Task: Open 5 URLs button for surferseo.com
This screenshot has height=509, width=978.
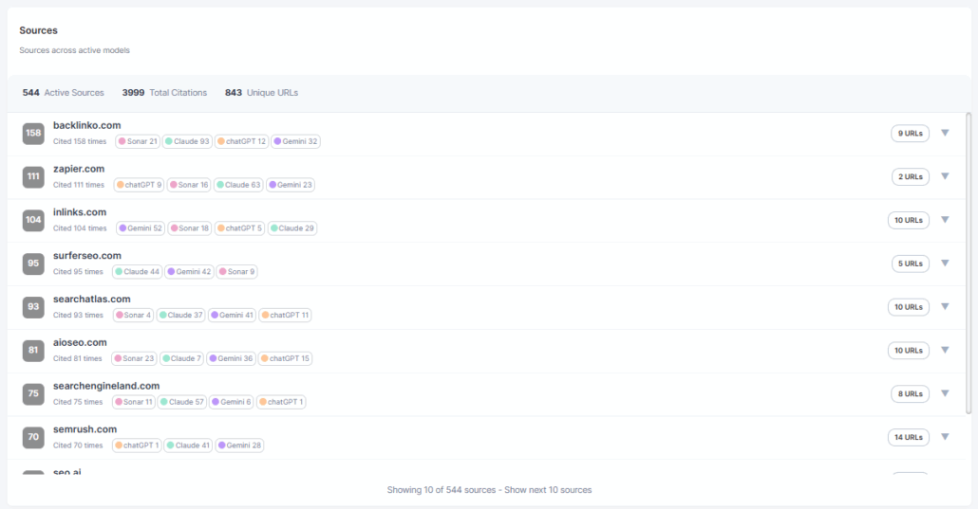Action: point(910,264)
